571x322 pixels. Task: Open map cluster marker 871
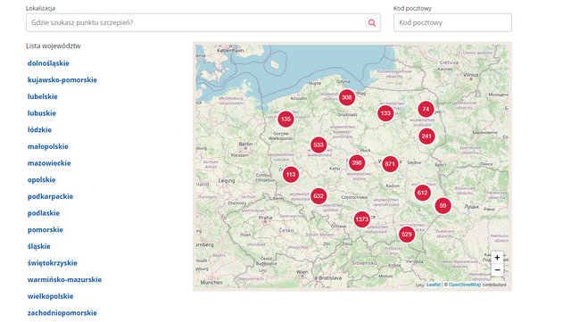click(x=390, y=163)
